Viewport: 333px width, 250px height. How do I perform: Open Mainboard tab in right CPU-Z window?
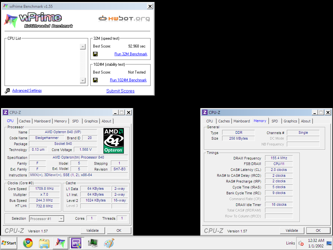pos(242,121)
